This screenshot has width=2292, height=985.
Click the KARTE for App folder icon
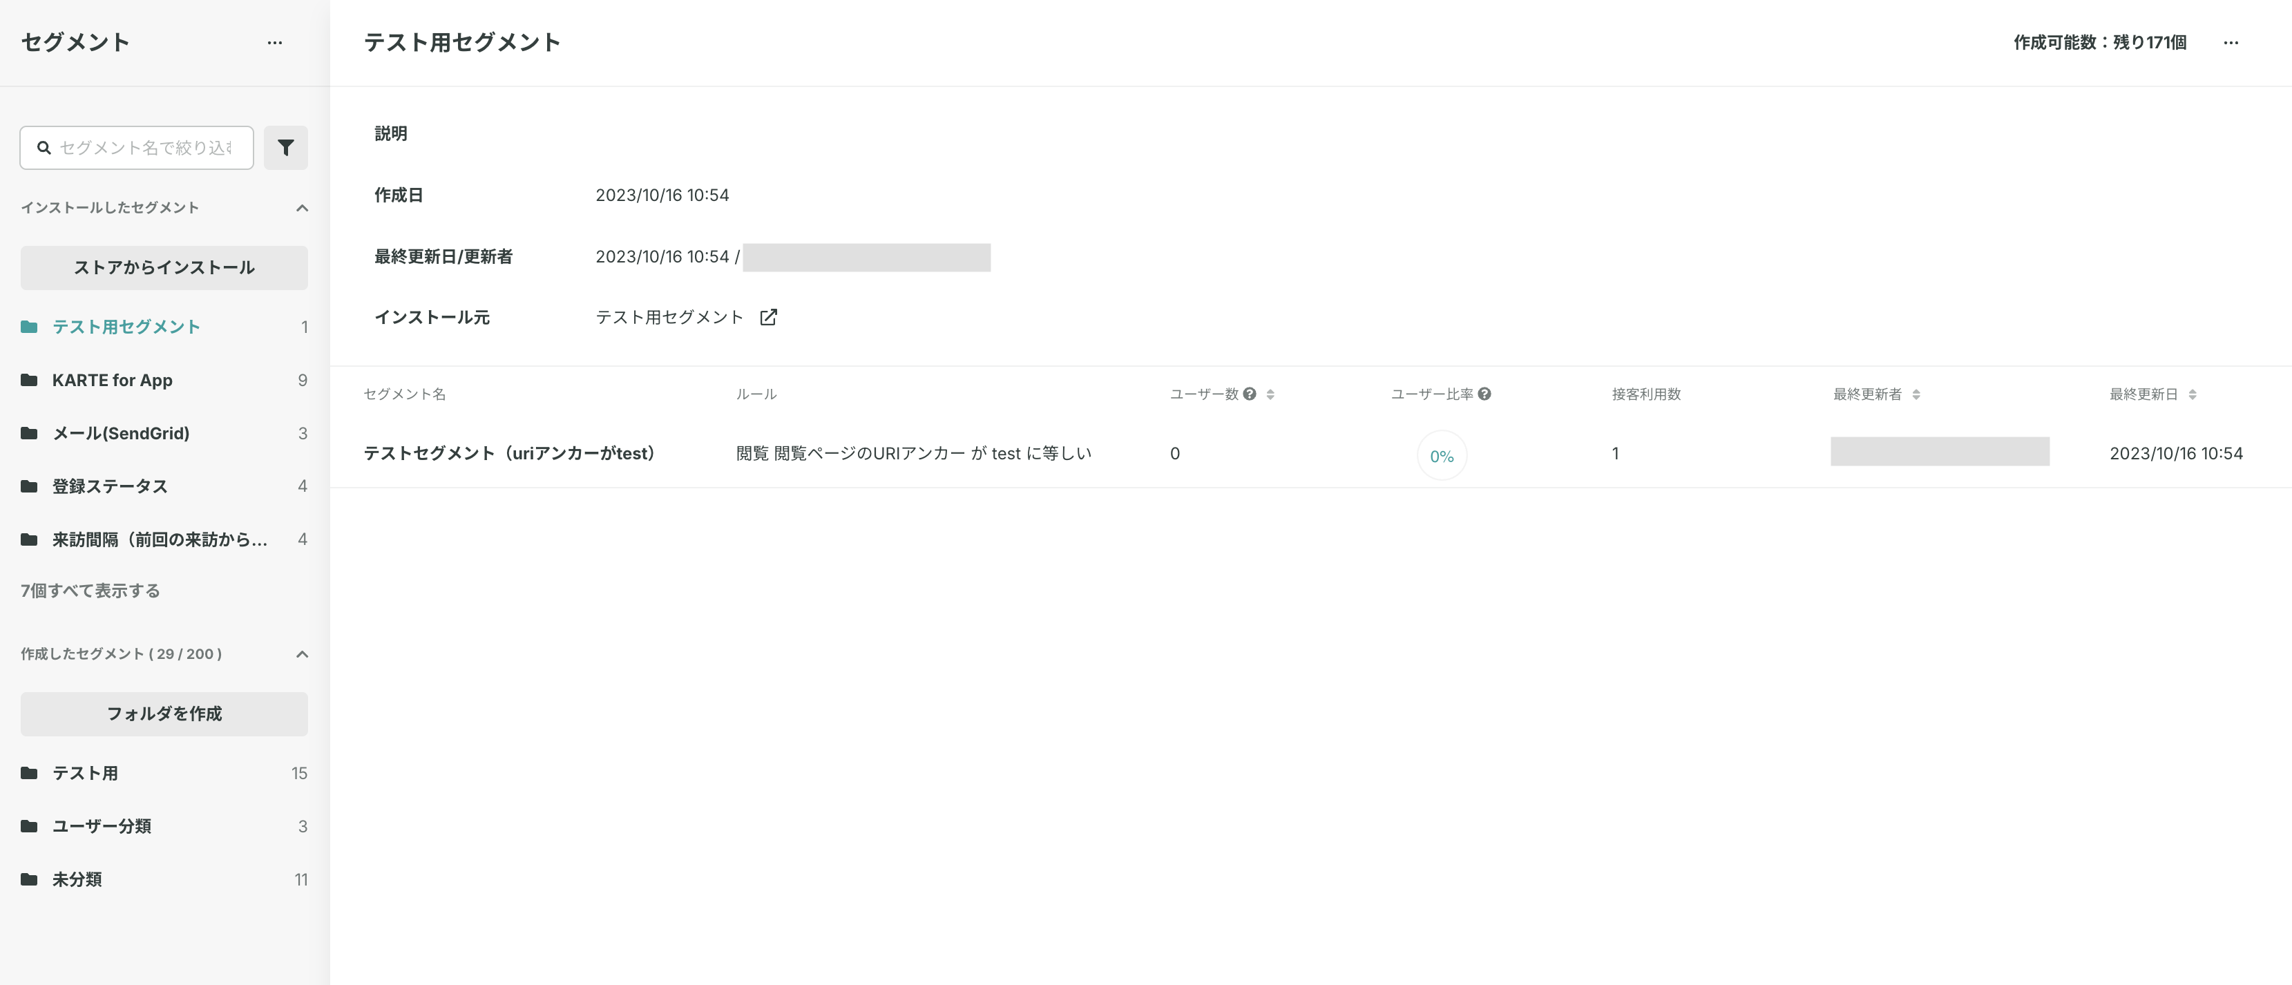click(x=30, y=380)
